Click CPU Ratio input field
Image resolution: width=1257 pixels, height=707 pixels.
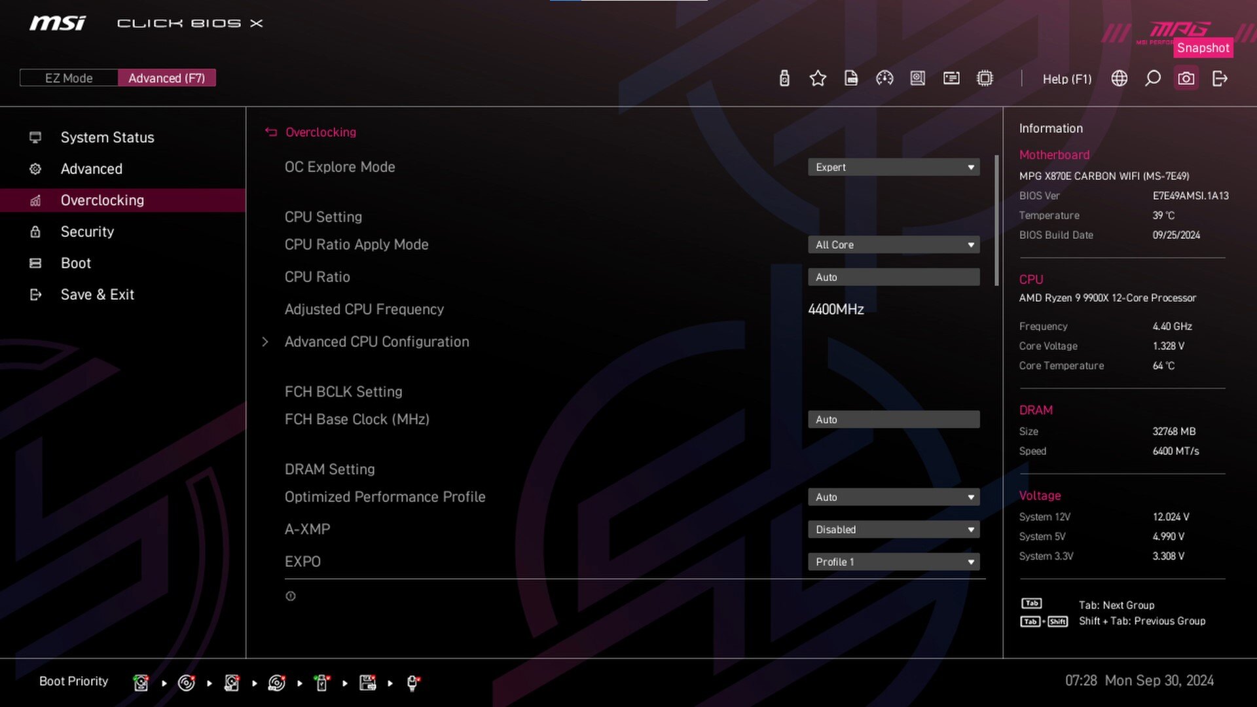(x=894, y=277)
